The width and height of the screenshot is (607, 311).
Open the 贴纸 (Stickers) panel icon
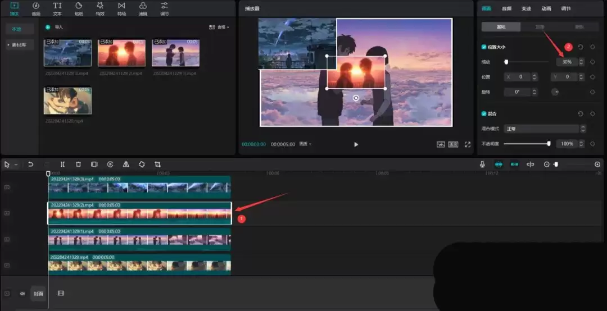79,8
